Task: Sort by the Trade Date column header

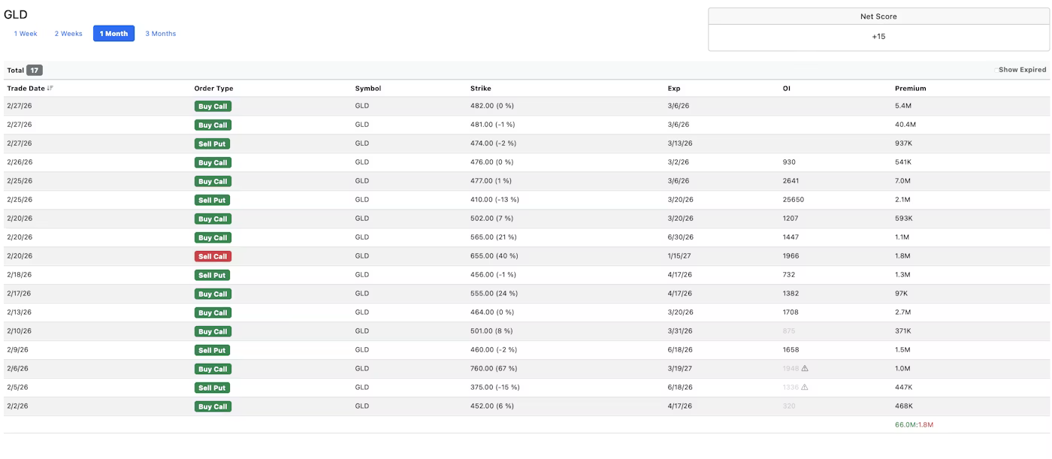Action: 26,88
